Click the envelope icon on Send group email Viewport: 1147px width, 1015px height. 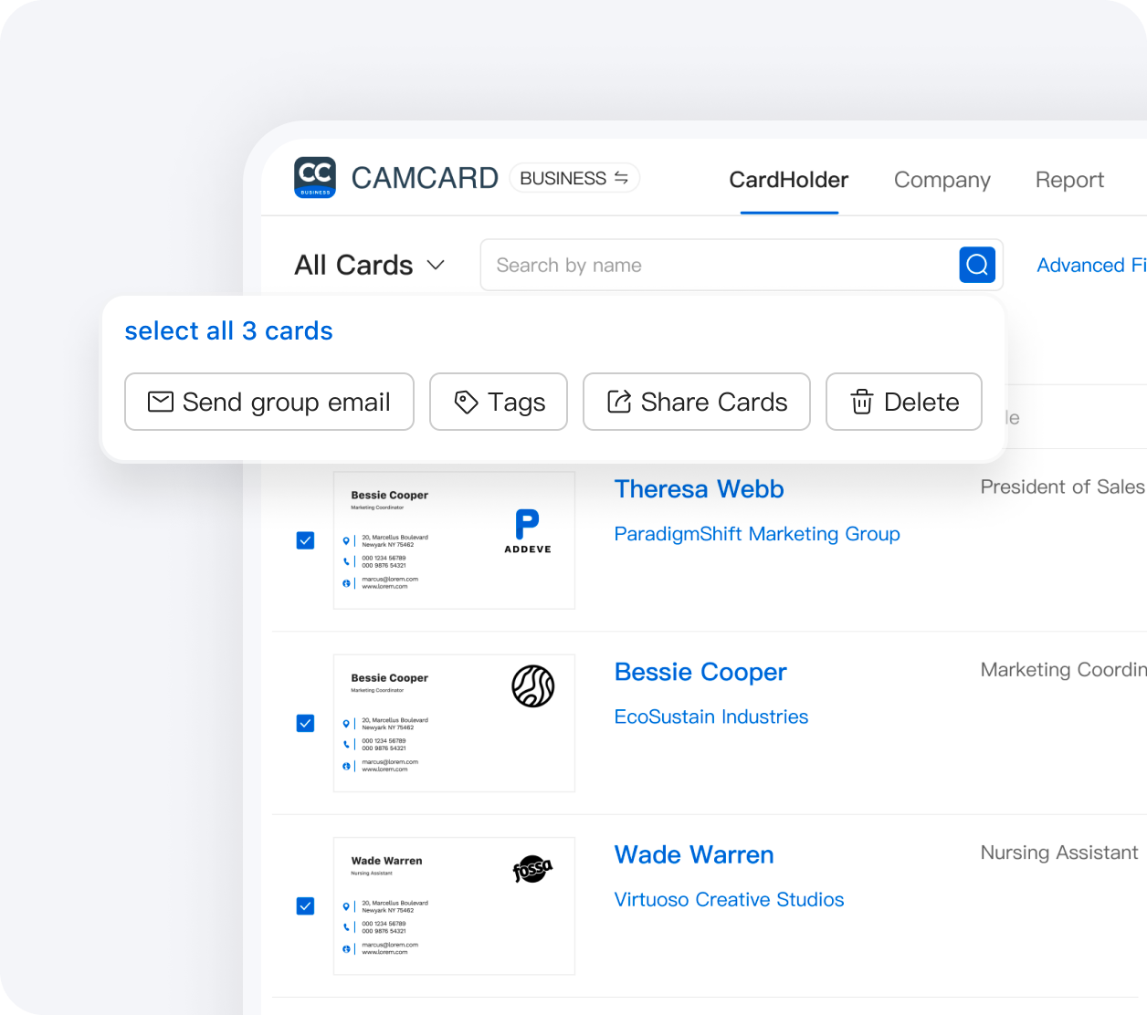(161, 402)
